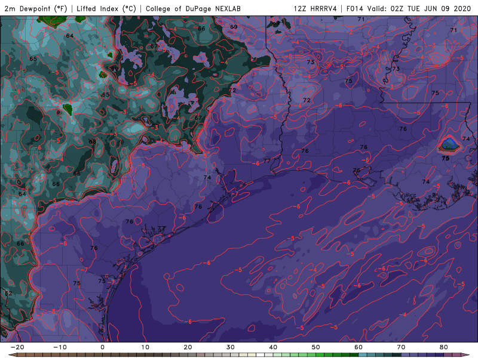Click the "20" color scale label
This screenshot has height=358, width=478.
188,347
